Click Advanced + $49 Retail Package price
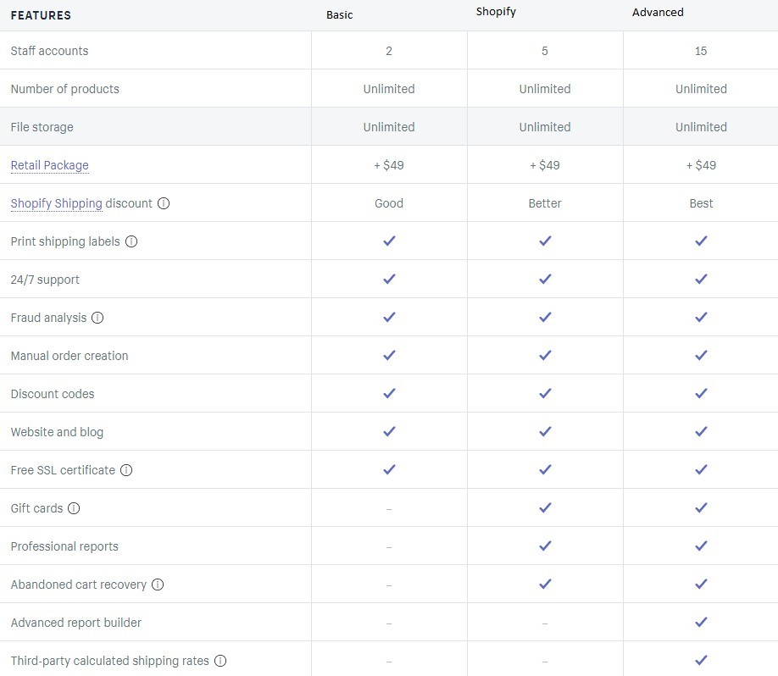Screen dimensions: 778x676 click(701, 165)
